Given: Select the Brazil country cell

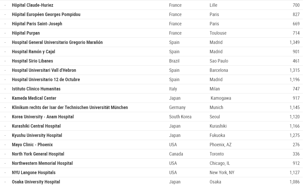Looking at the screenshot, I should (x=174, y=61).
